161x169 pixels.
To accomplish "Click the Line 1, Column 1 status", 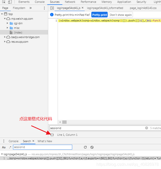I will (x=67, y=135).
